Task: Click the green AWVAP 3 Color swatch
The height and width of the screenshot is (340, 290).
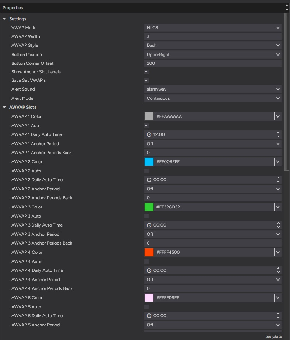Action: 149,207
